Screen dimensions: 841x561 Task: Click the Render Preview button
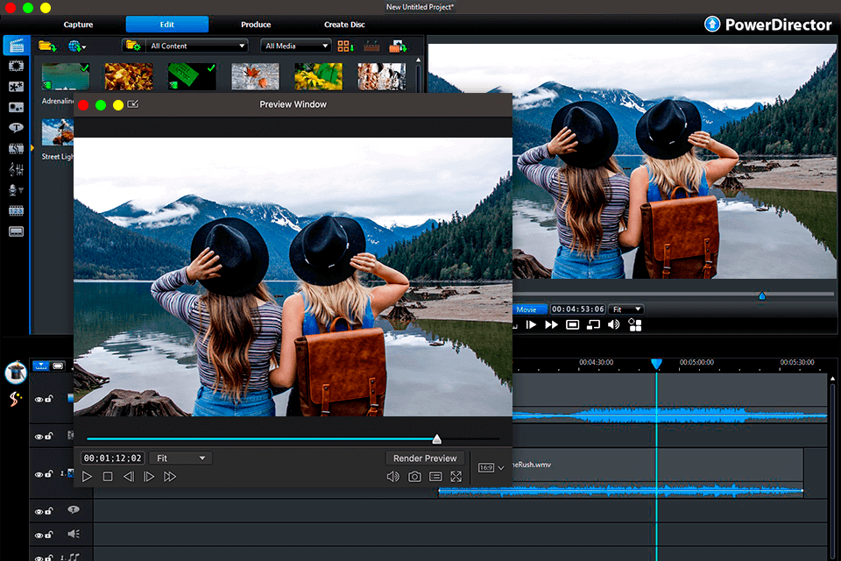(425, 458)
